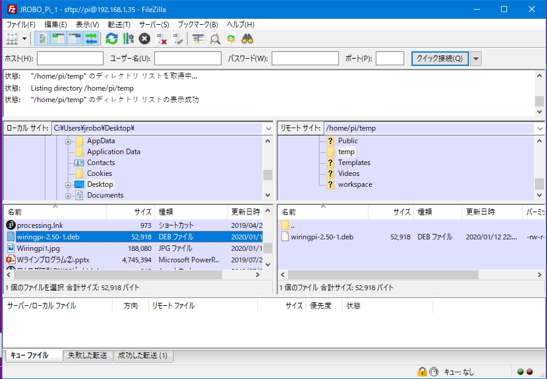547x379 pixels.
Task: Sort remote files by 名前 column
Action: coord(323,212)
